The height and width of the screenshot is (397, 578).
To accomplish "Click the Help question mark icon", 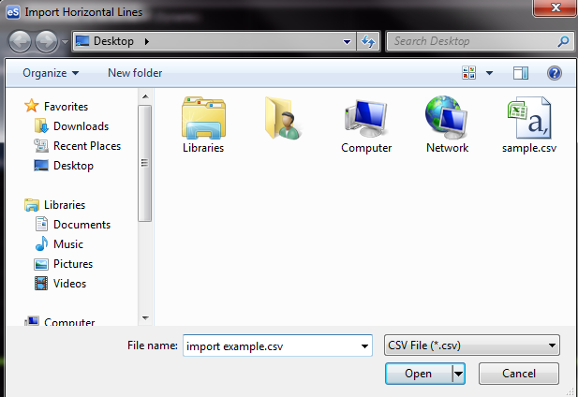I will click(555, 73).
